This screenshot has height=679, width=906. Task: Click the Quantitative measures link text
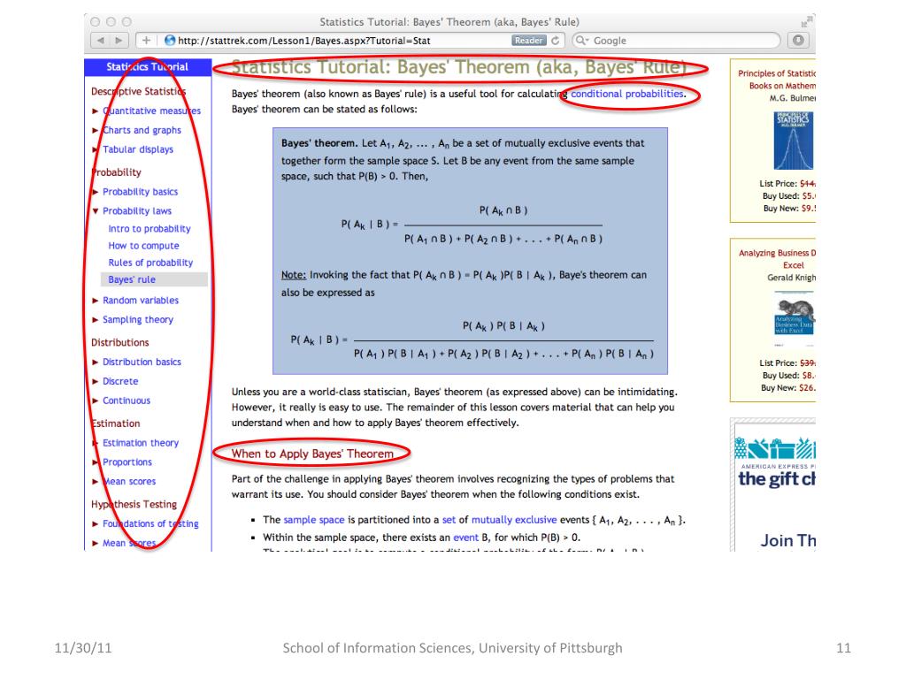151,111
